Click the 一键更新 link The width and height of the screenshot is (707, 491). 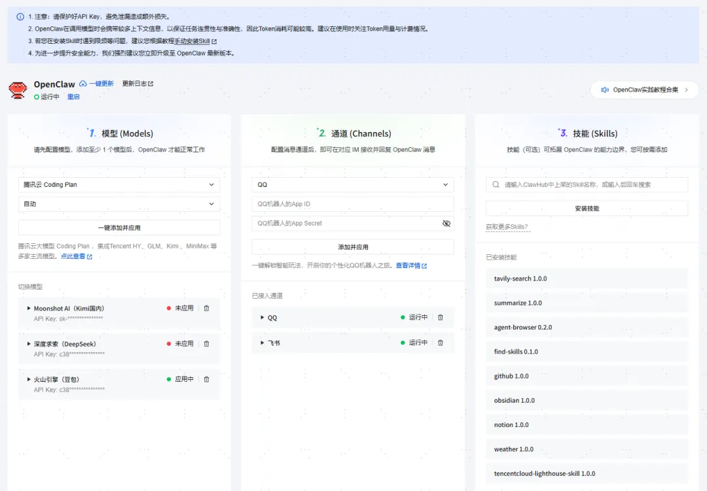101,84
